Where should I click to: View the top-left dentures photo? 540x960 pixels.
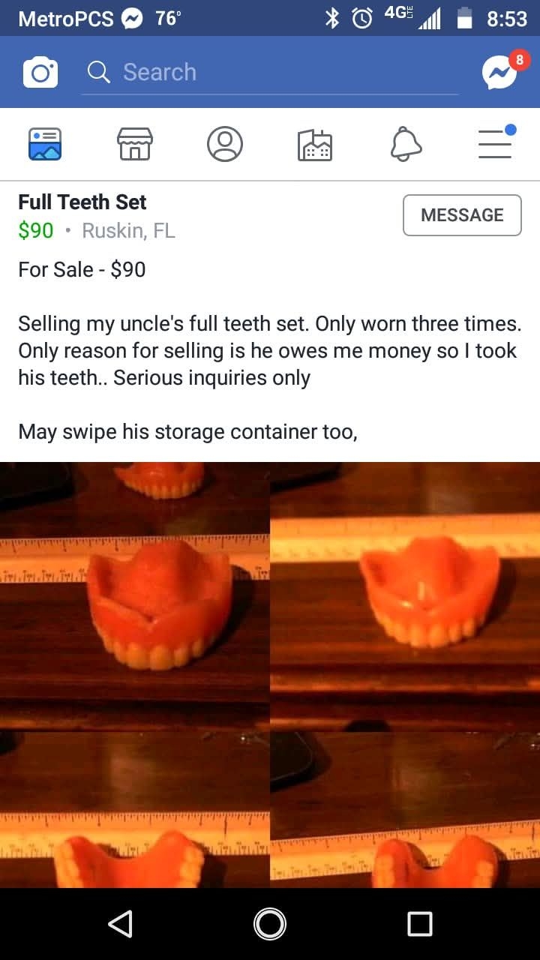tap(134, 596)
